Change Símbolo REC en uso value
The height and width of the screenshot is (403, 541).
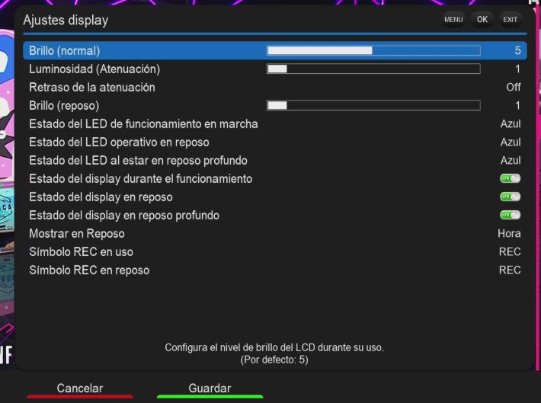pyautogui.click(x=510, y=252)
